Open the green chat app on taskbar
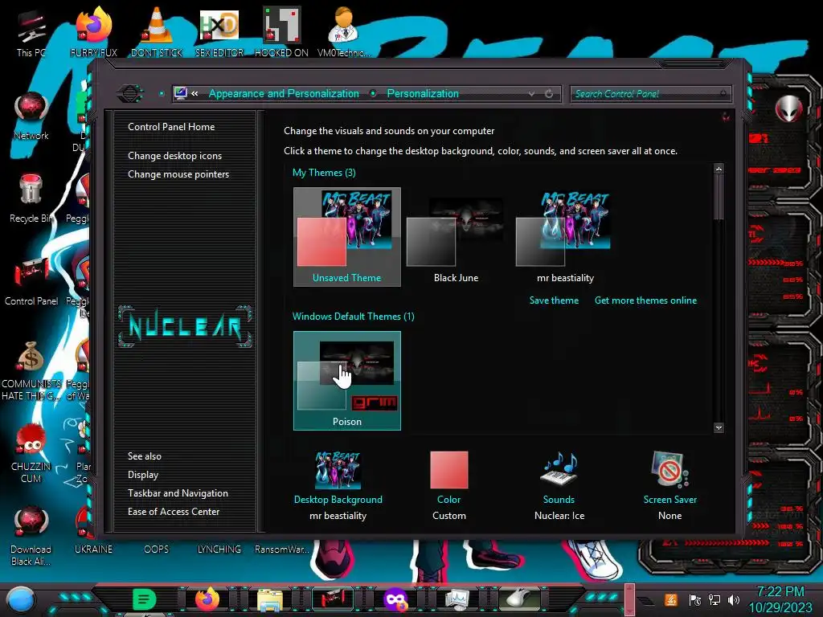Viewport: 823px width, 617px height. tap(145, 599)
